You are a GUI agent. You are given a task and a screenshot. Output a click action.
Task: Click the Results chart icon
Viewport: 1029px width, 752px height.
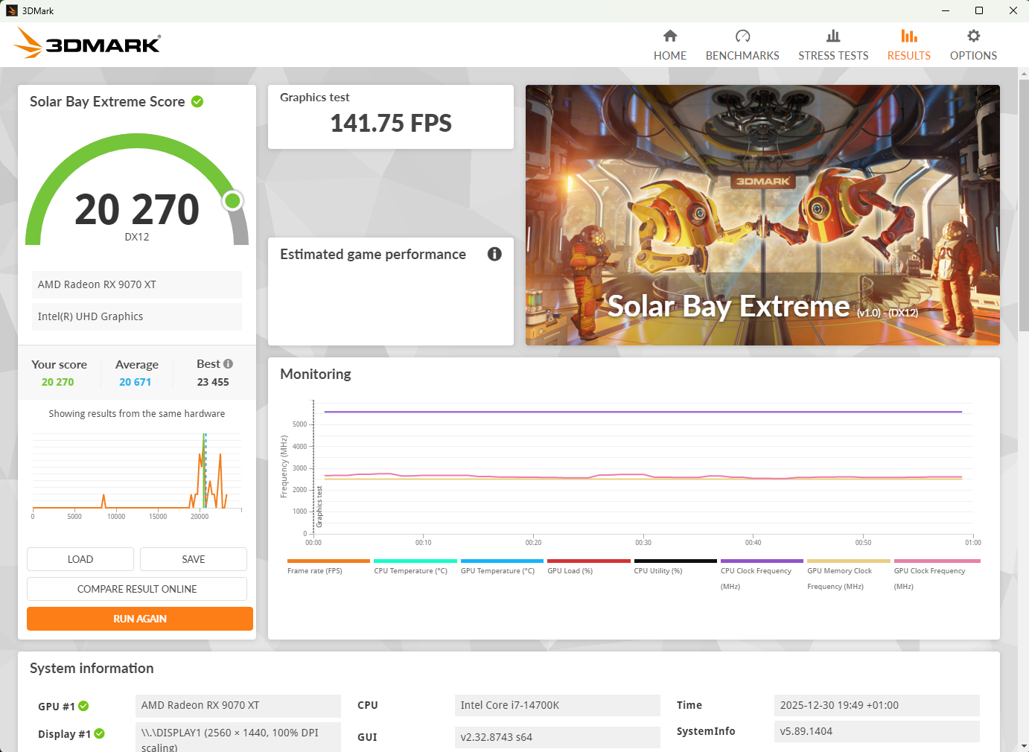click(909, 36)
